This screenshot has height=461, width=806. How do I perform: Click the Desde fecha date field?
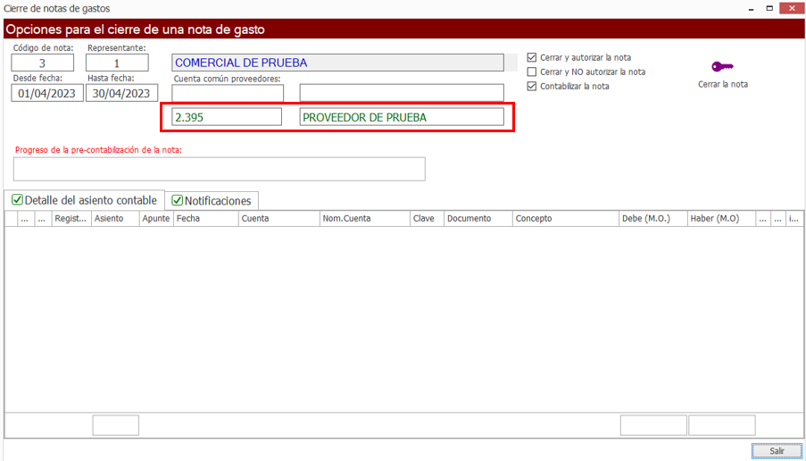pyautogui.click(x=46, y=93)
